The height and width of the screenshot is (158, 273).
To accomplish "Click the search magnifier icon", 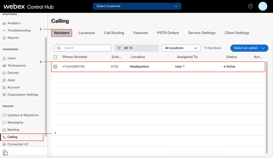I will click(59, 48).
